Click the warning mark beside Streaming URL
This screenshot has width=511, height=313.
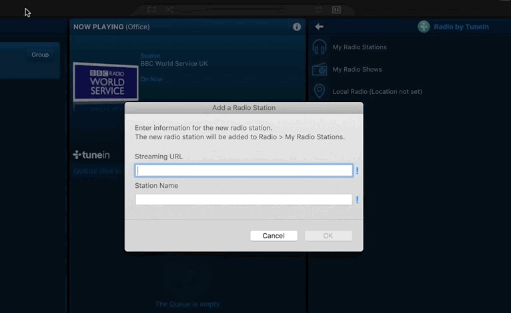pos(357,170)
